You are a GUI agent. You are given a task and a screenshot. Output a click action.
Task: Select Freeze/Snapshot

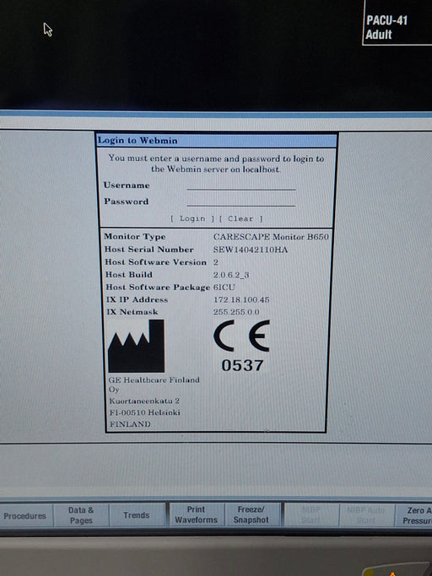click(251, 514)
